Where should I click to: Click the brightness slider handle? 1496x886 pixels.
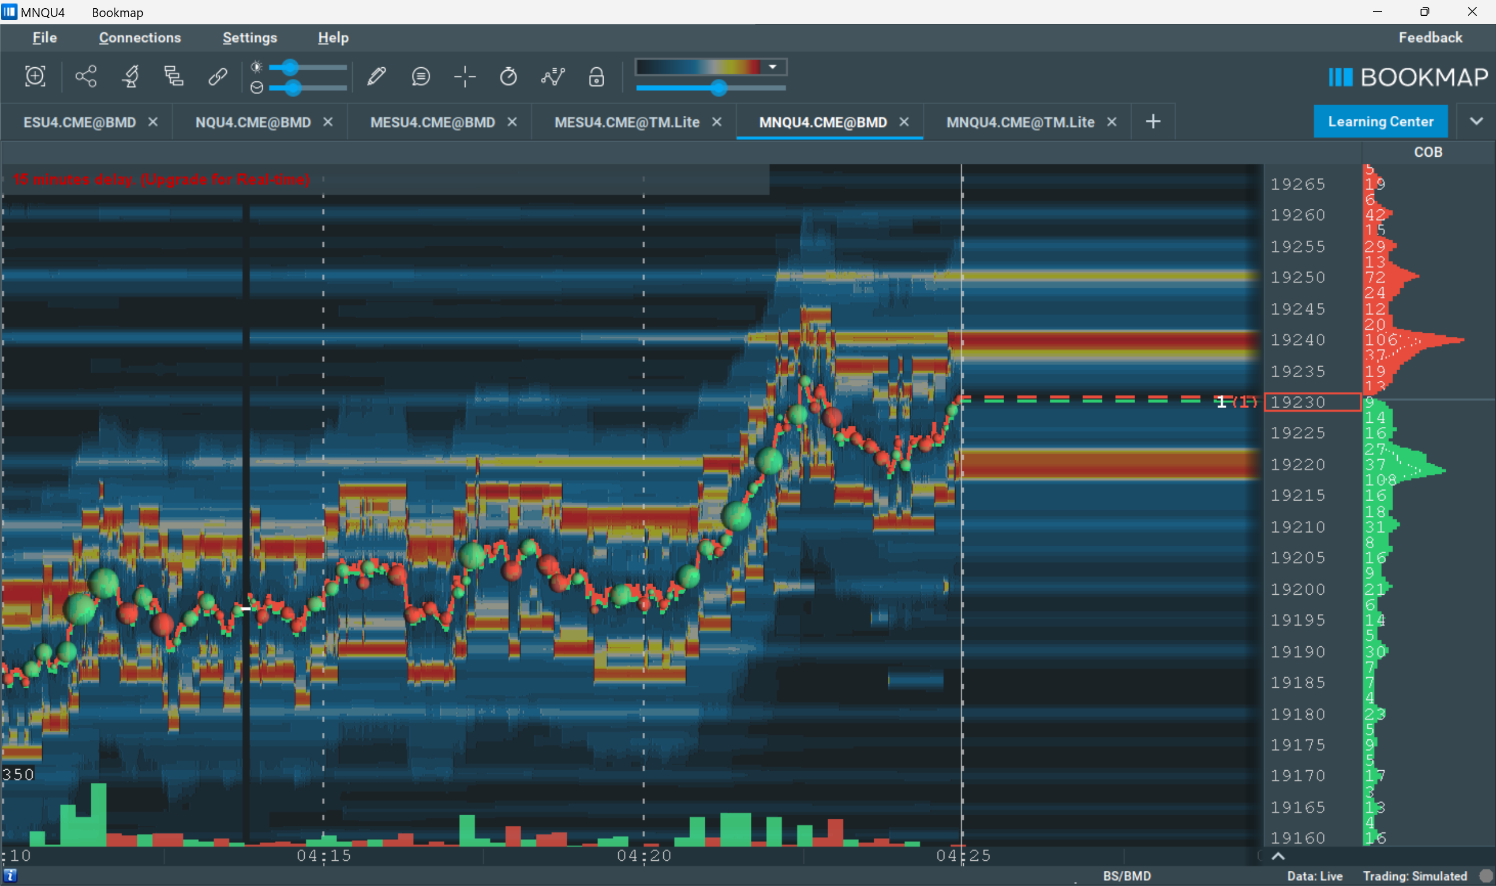click(289, 67)
